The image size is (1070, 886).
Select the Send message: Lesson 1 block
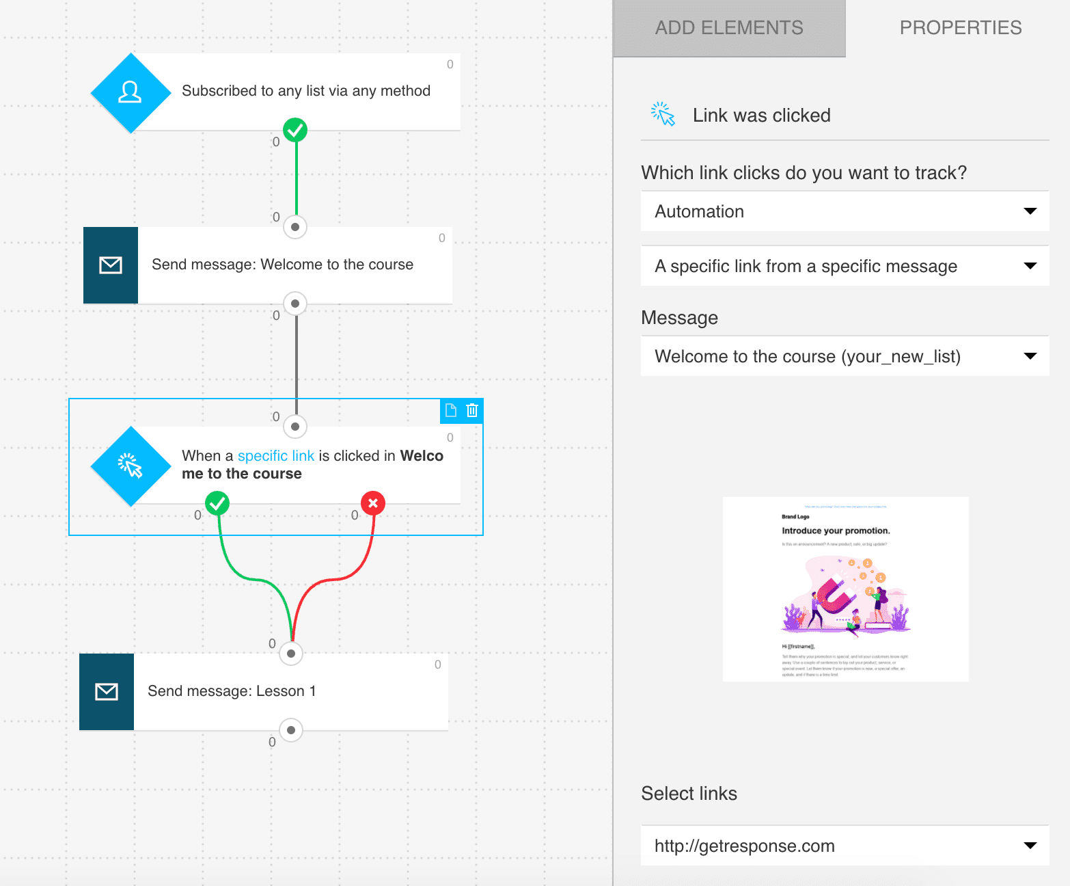point(264,692)
